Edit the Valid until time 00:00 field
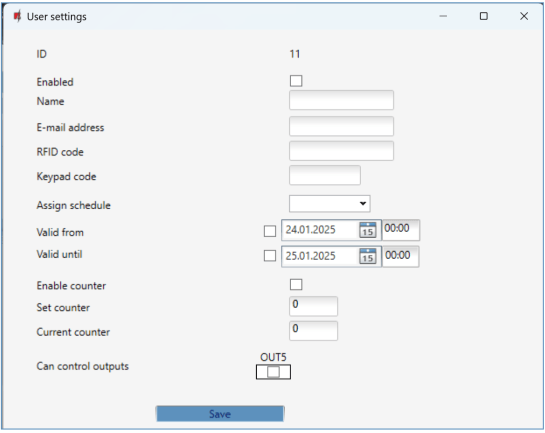This screenshot has height=433, width=545. tap(401, 256)
